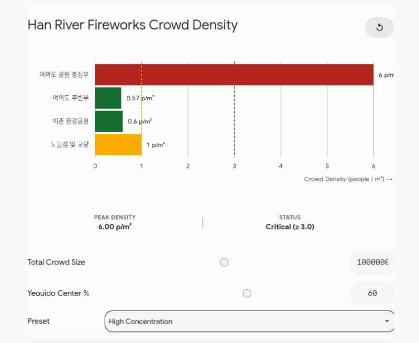Open the Preset dropdown menu
The height and width of the screenshot is (343, 419).
tap(250, 321)
